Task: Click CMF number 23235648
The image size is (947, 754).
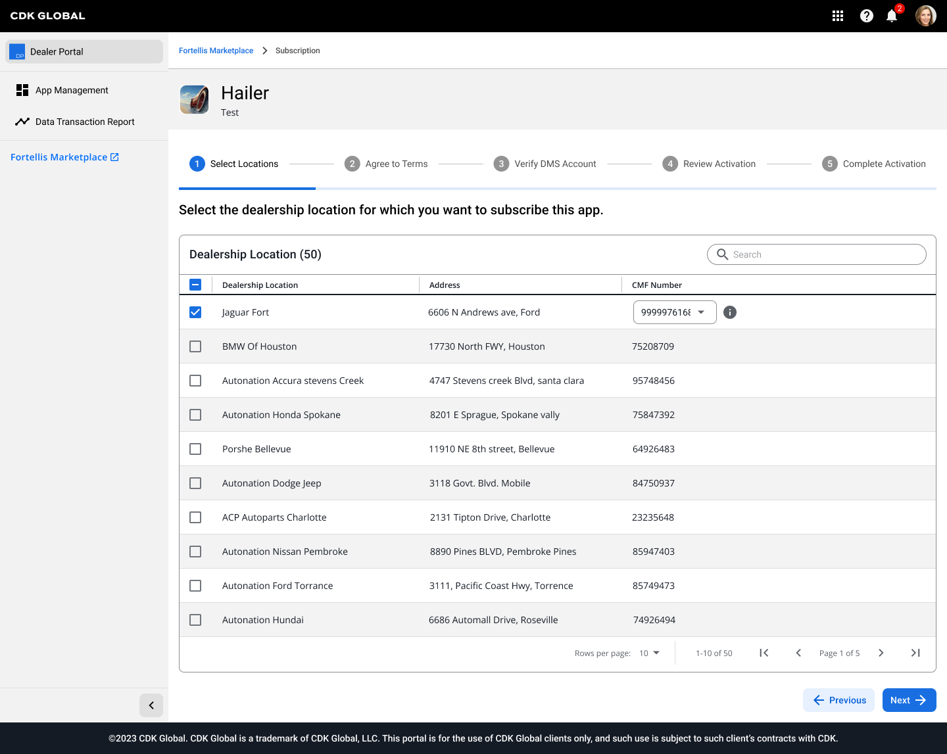Action: (653, 517)
